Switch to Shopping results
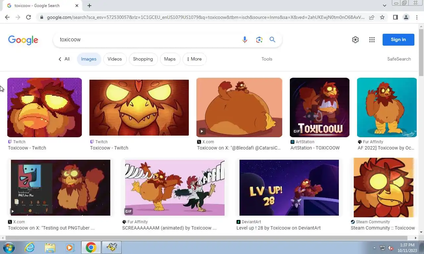 143,59
